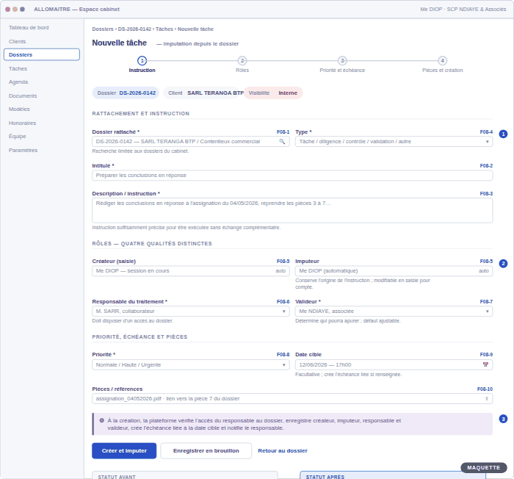Click the F08-7 reference label
Image resolution: width=514 pixels, height=479 pixels.
(486, 301)
